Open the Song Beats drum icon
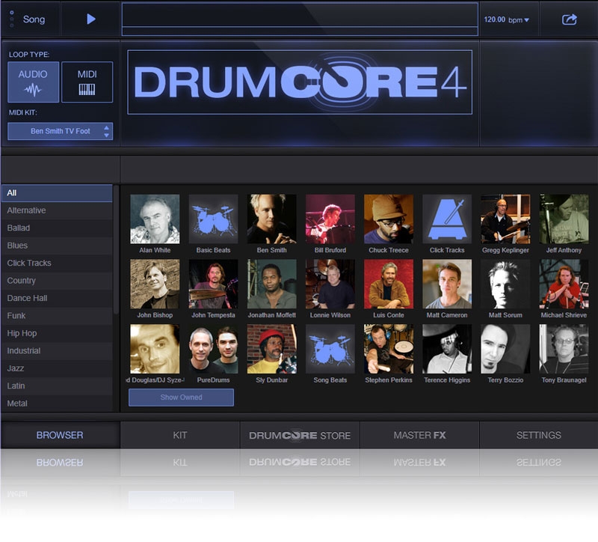The image size is (598, 542). point(330,349)
